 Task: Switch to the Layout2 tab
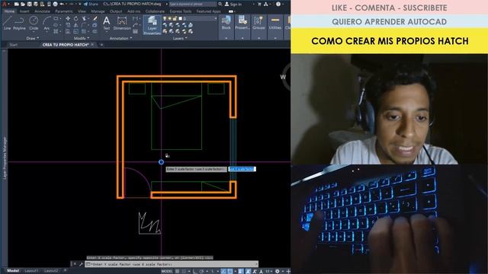(x=51, y=271)
